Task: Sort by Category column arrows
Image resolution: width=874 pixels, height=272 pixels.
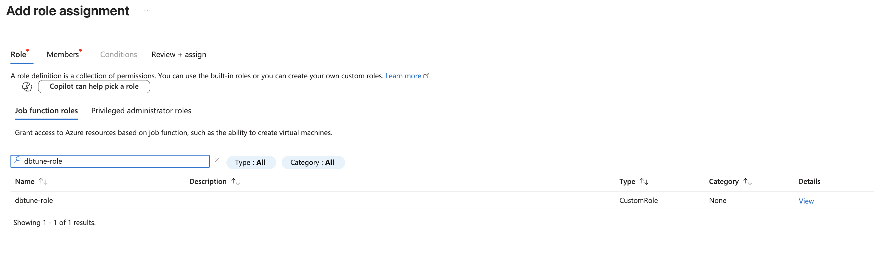Action: [x=747, y=181]
